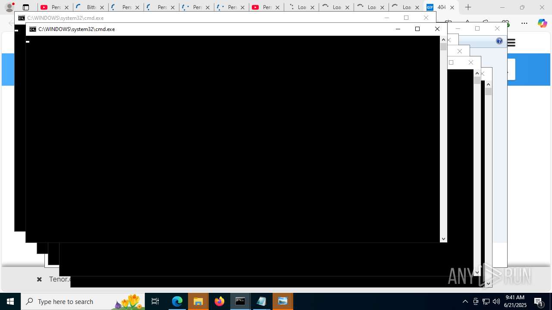Show hidden system tray icons

pyautogui.click(x=465, y=301)
